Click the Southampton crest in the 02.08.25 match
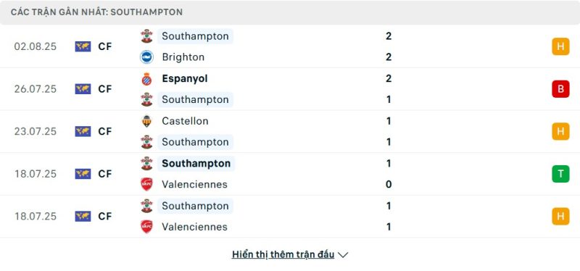 click(147, 36)
